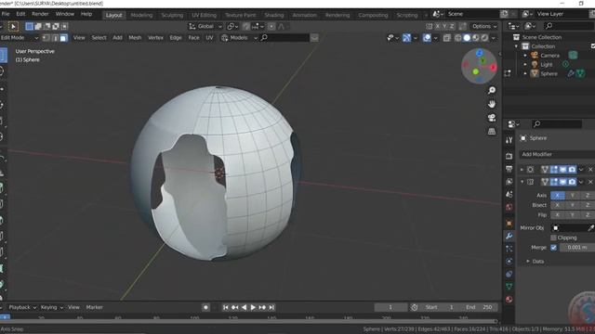Toggle viewport gizmos
The image size is (595, 334).
click(x=406, y=38)
